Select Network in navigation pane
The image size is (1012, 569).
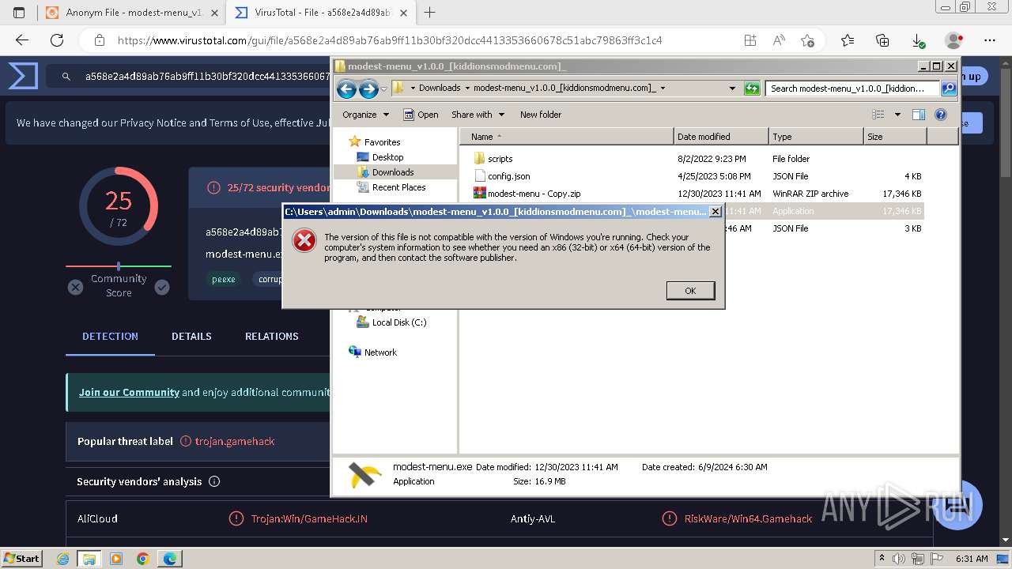click(380, 352)
